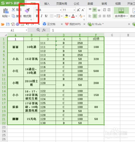Apply red font color A icon
135x142 pixels.
(x=73, y=16)
